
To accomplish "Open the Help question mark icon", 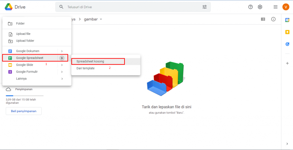I will (250, 7).
